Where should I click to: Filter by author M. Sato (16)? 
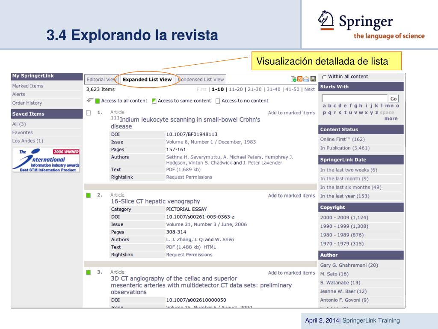pyautogui.click(x=334, y=274)
